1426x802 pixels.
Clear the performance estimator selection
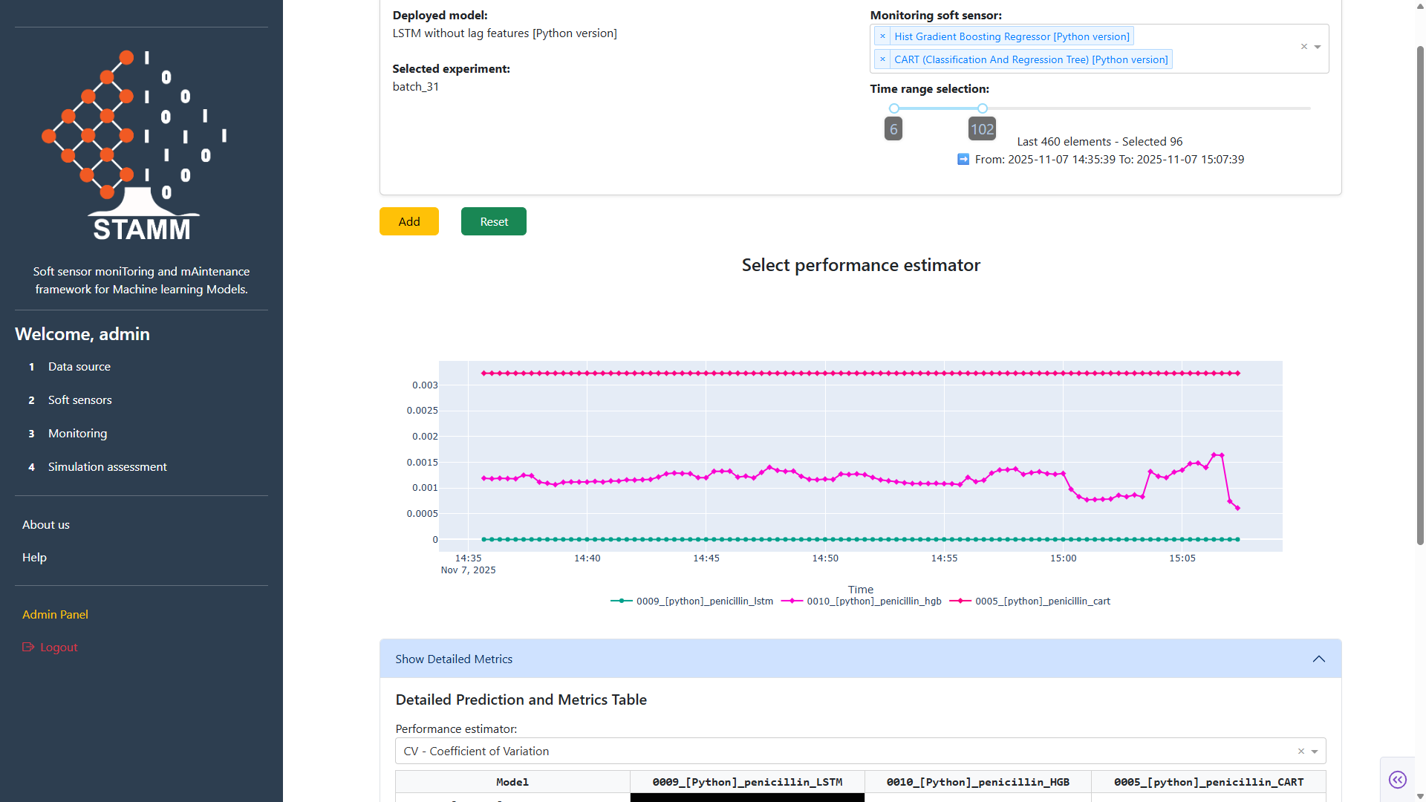tap(1300, 752)
